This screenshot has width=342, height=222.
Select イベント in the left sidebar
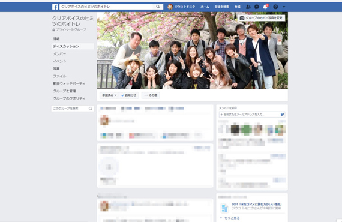click(x=59, y=61)
